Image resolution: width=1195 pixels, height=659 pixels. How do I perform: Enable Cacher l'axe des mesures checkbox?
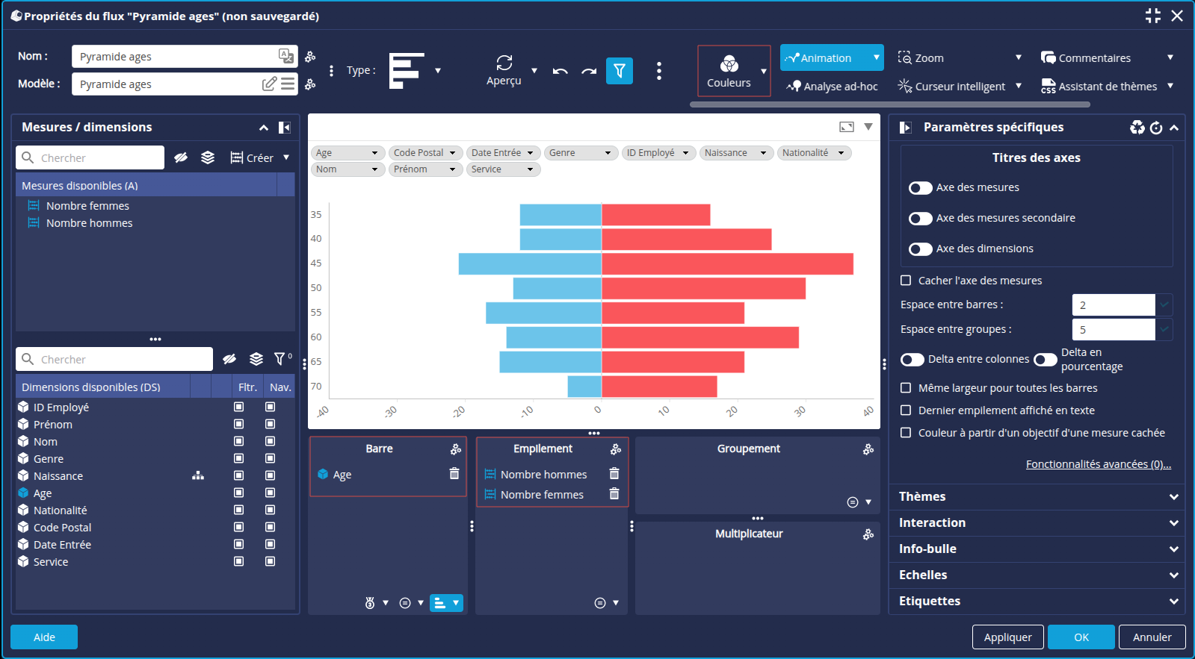point(906,281)
